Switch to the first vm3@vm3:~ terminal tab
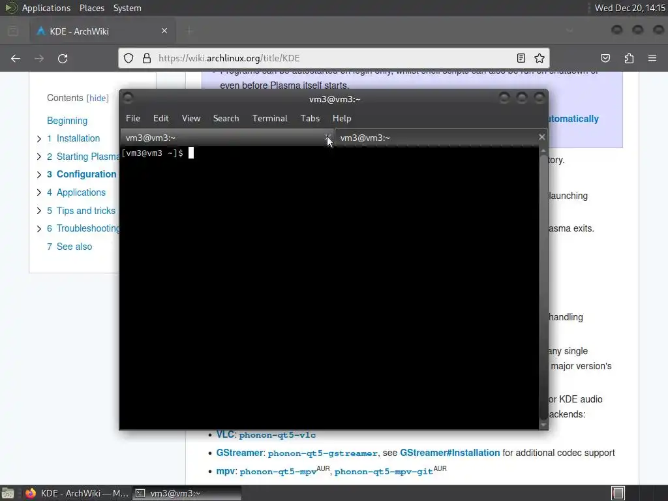Screen dimensions: 668x501 tap(228, 138)
